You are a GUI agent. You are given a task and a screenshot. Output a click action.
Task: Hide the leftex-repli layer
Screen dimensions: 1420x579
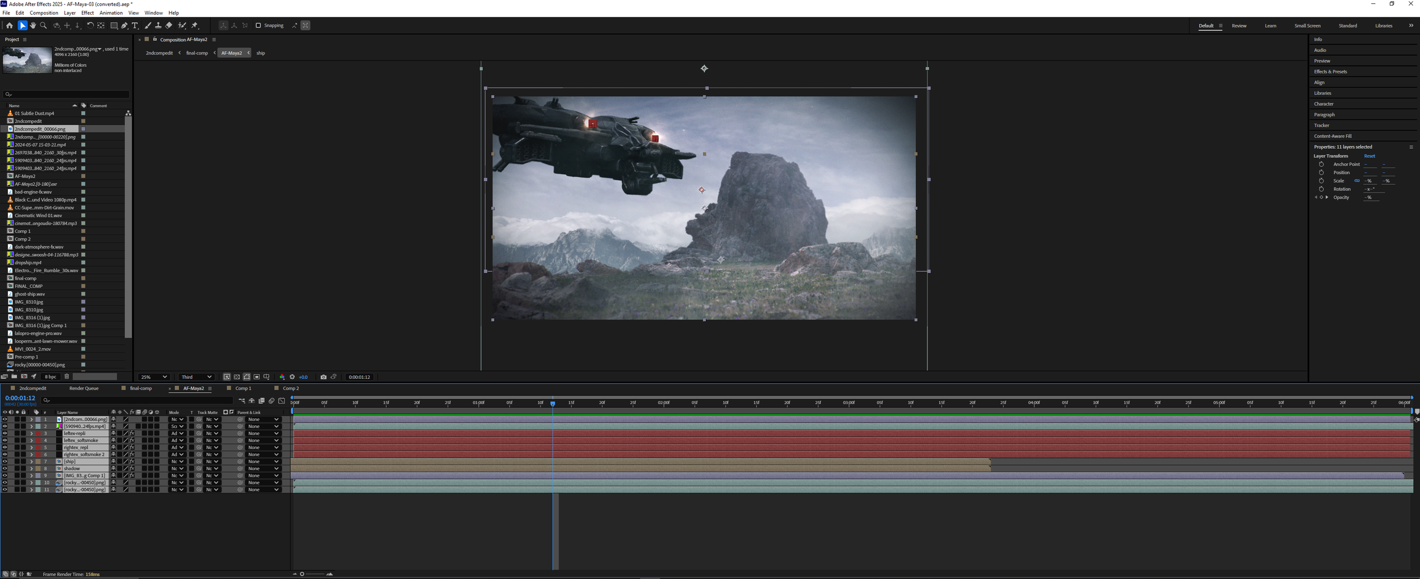point(5,434)
